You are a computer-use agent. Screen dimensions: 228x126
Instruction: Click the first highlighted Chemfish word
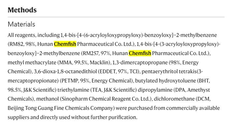pos(65,44)
